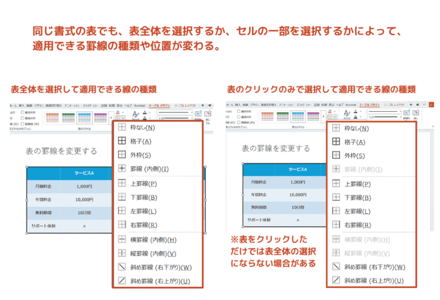440x300 pixels.
Task: Click the 枠なし(N) icon in the right borders menu
Action: 336,128
